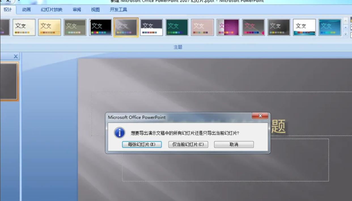Image resolution: width=352 pixels, height=201 pixels.
Task: Click the slide title placeholder
Action: [x=222, y=114]
